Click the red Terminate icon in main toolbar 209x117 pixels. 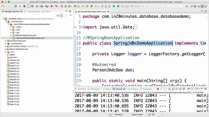(52, 6)
